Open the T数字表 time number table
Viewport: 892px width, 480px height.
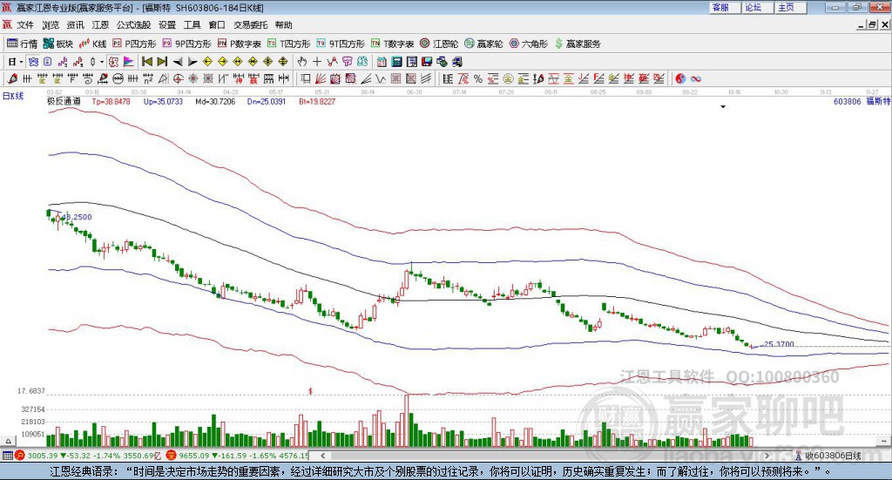(393, 44)
